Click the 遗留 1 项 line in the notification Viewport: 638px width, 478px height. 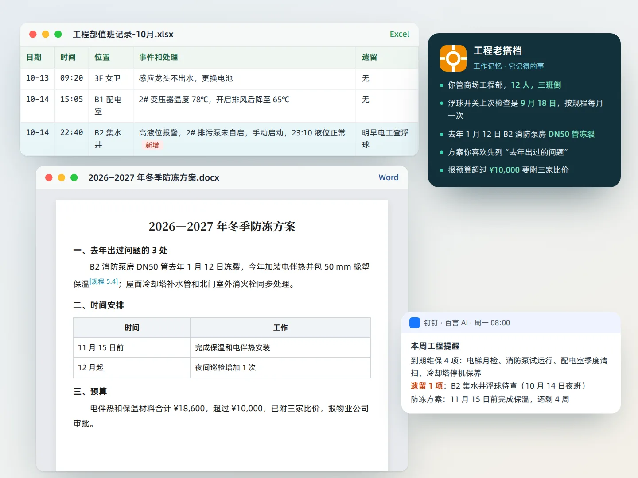(499, 386)
